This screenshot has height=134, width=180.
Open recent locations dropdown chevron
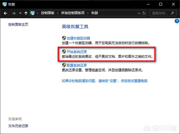[20, 13]
